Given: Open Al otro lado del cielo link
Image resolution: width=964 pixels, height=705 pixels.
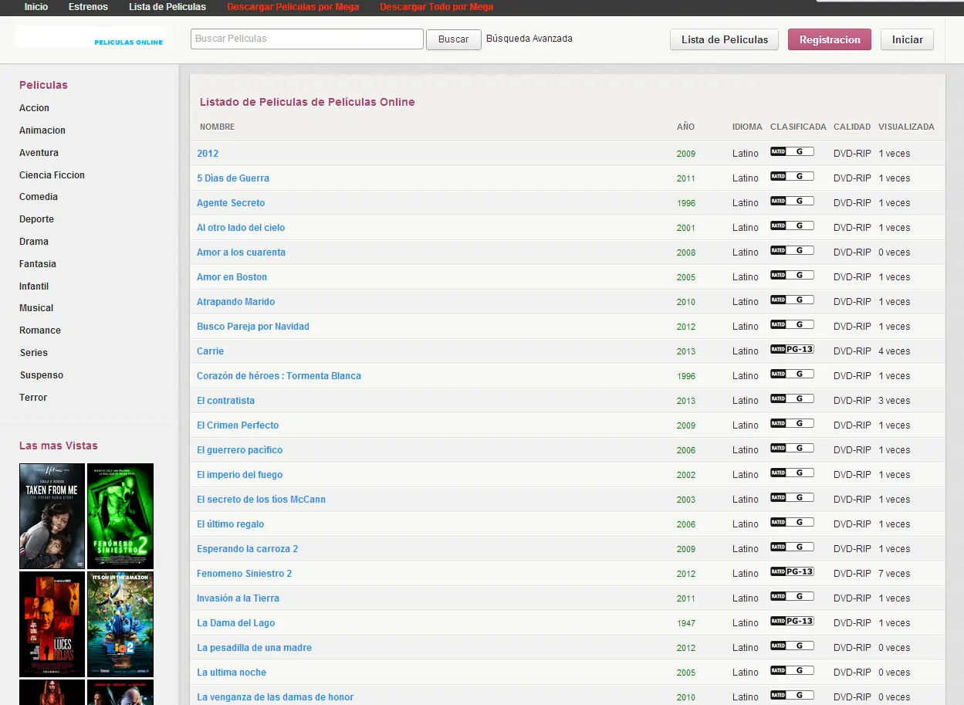Looking at the screenshot, I should click(241, 228).
